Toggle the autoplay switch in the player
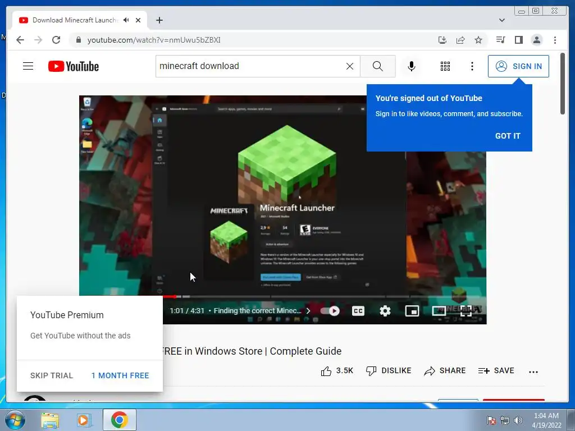The height and width of the screenshot is (431, 575). tap(330, 311)
